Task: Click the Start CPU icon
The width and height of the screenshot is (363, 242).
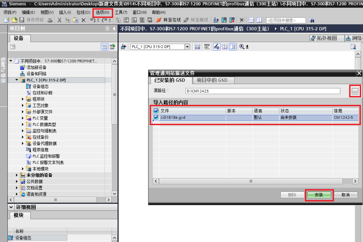Action: coord(224,20)
